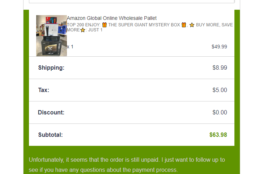
Task: Click the Amazon Global Online Wholesale Pallet title
Action: click(111, 18)
